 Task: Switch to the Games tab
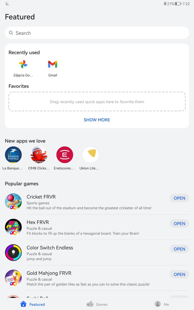pyautogui.click(x=97, y=304)
